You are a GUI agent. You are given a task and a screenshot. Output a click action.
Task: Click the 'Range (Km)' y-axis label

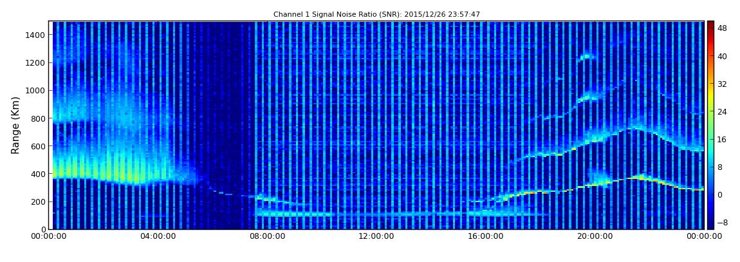tap(15, 125)
